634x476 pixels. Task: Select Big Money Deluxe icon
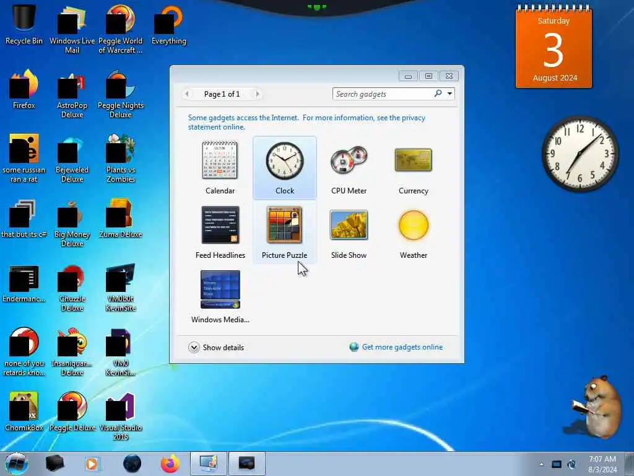(72, 223)
